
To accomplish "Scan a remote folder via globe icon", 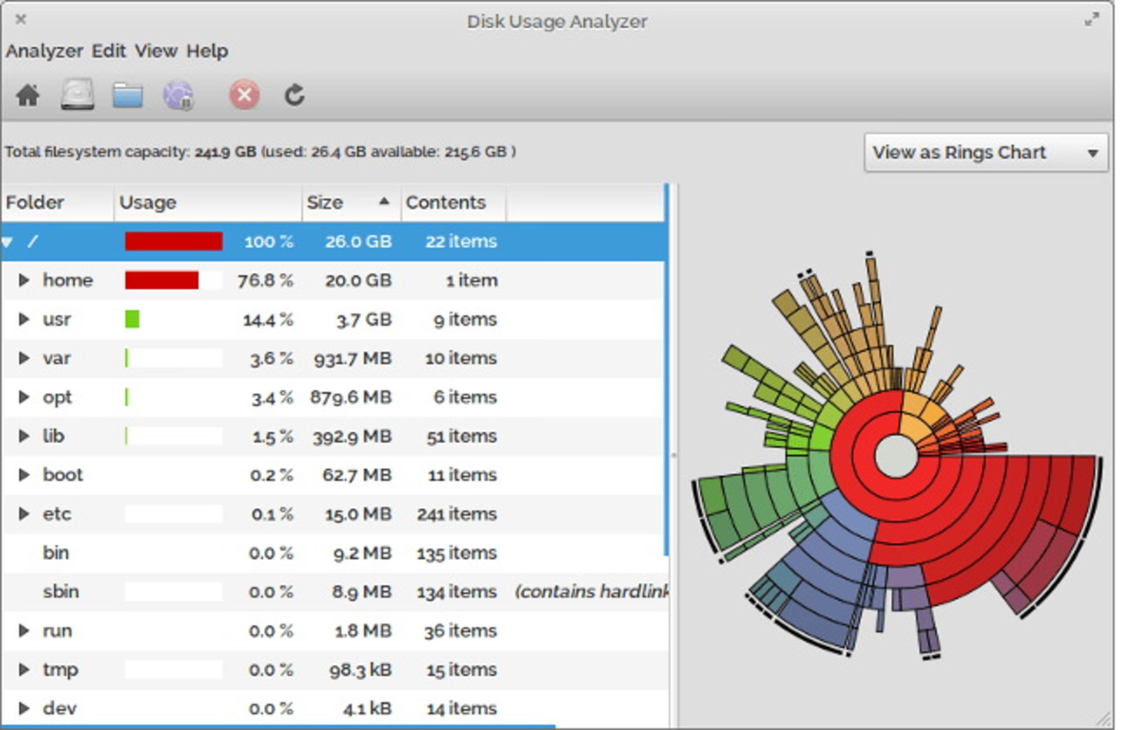I will pos(178,95).
